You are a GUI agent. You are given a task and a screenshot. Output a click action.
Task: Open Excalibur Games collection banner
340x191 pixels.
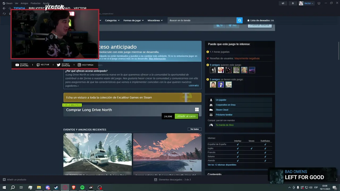[132, 97]
